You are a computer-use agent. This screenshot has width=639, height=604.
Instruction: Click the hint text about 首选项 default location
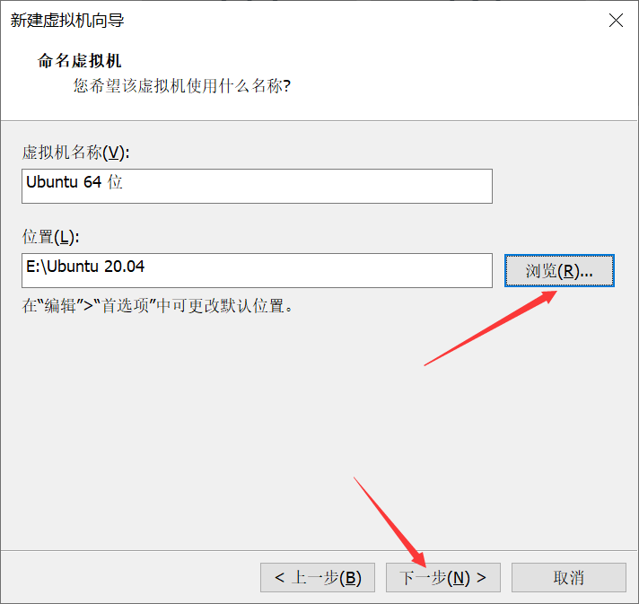(x=157, y=306)
